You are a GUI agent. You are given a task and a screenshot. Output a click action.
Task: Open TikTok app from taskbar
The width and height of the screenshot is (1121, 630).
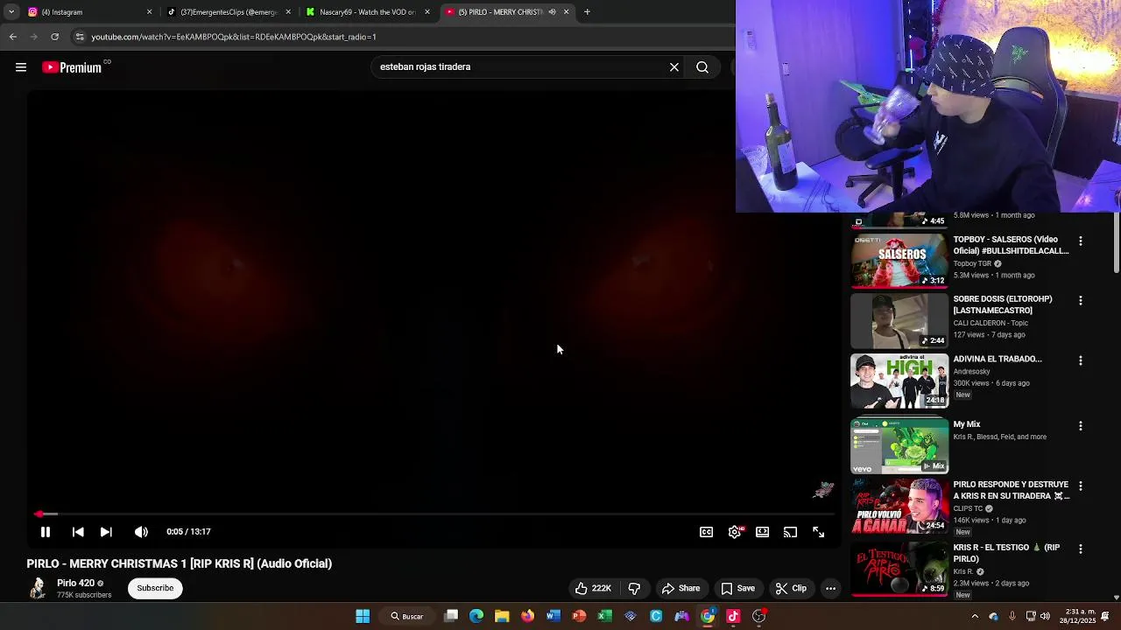(733, 616)
